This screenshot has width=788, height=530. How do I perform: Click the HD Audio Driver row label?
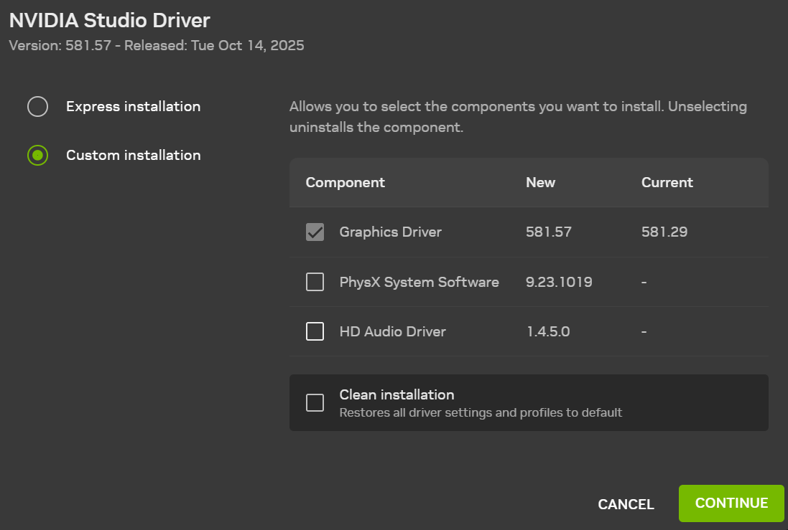[x=392, y=331]
